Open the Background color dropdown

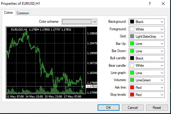(x=146, y=22)
